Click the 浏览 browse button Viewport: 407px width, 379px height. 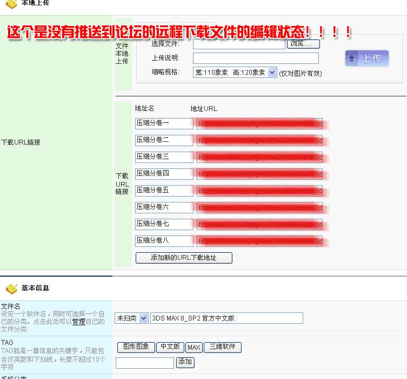[303, 44]
